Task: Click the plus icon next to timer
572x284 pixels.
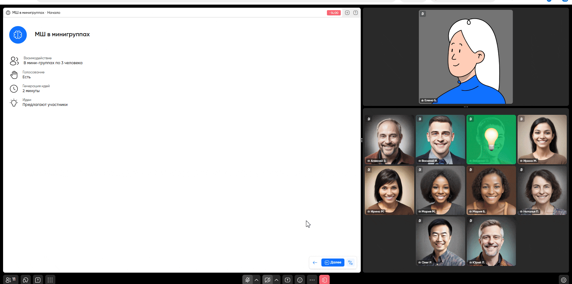Action: [x=347, y=13]
